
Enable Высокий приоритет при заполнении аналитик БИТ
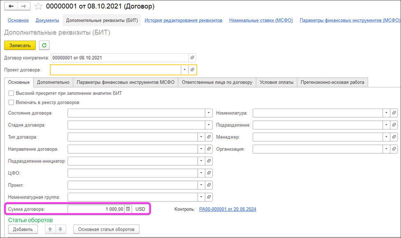pyautogui.click(x=11, y=93)
